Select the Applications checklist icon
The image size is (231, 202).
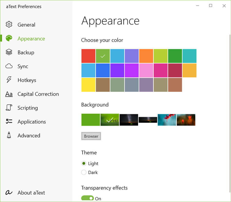point(9,121)
